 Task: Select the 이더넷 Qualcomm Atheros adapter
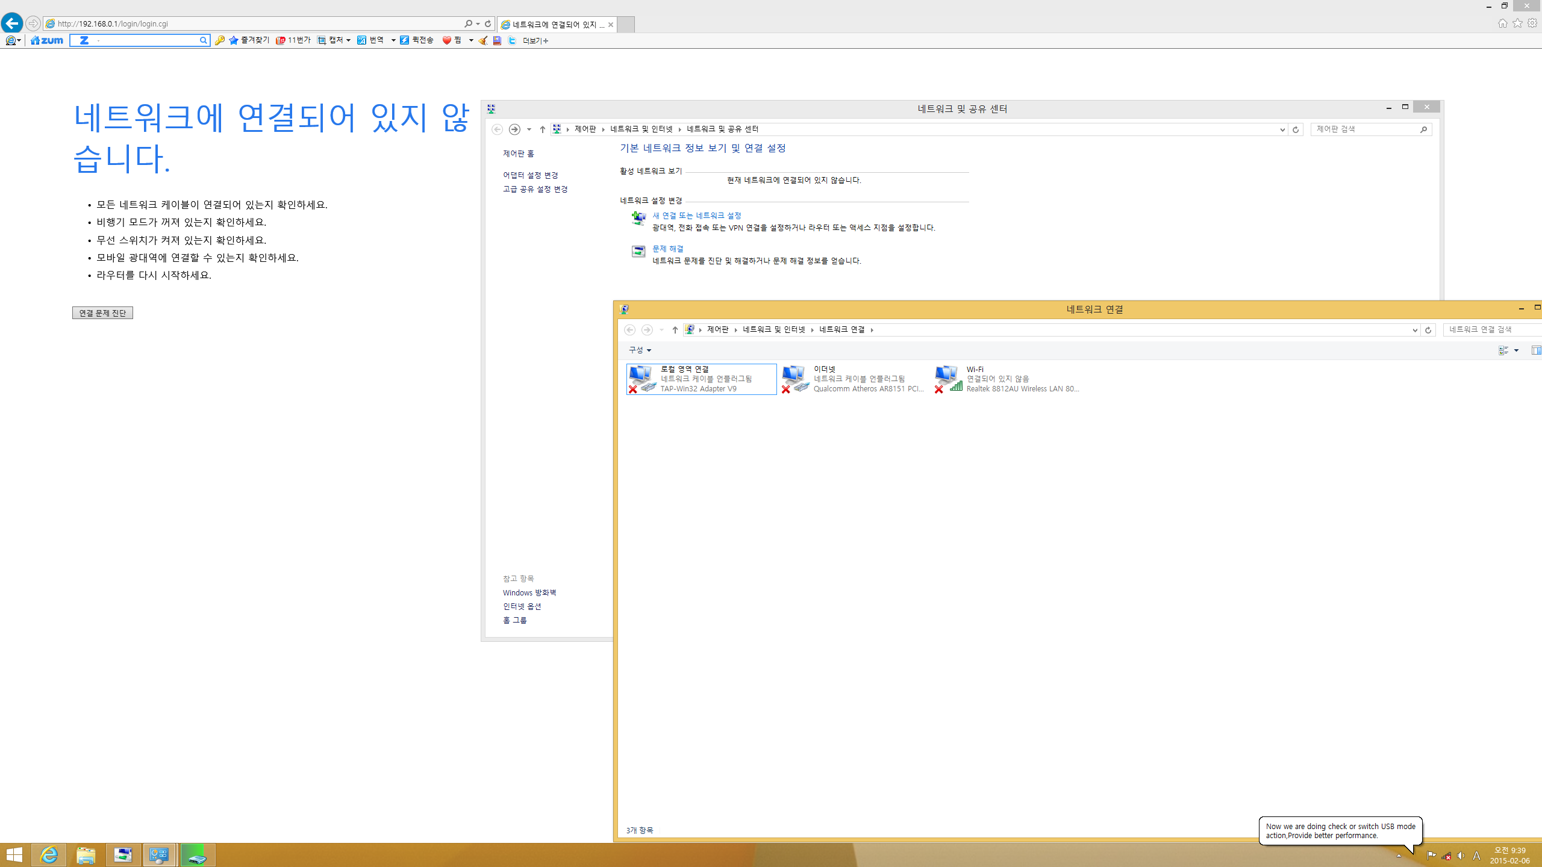tap(854, 379)
